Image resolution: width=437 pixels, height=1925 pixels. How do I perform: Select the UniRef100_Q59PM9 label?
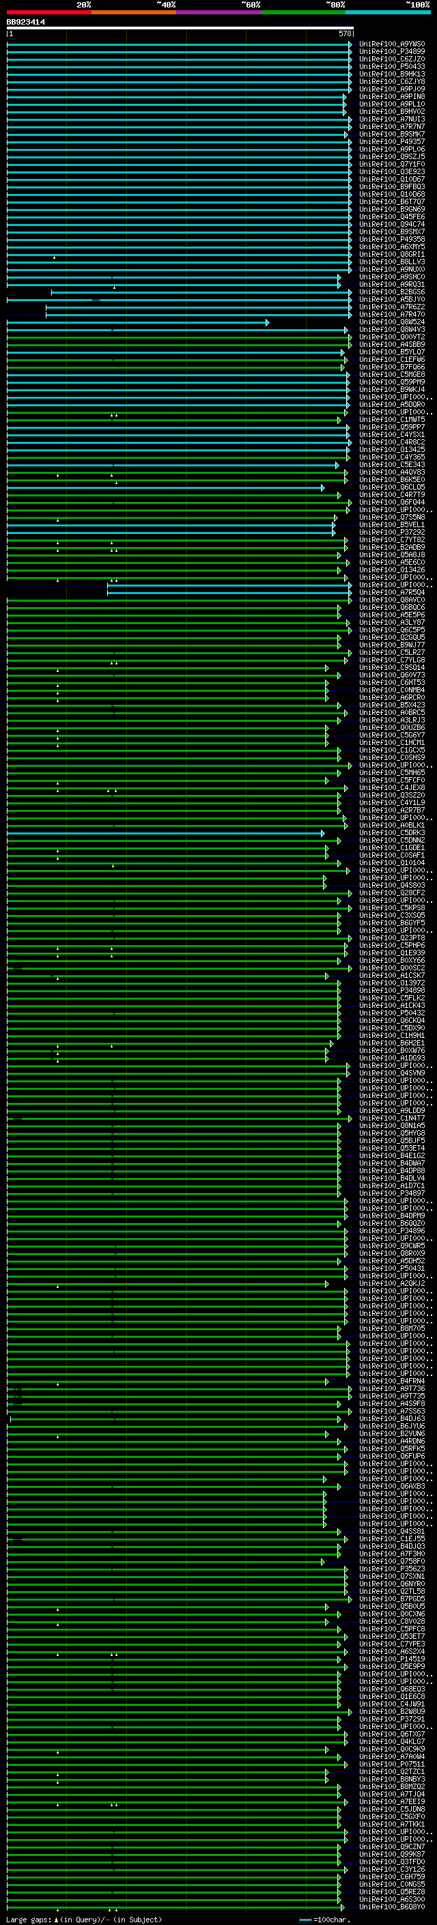[391, 382]
